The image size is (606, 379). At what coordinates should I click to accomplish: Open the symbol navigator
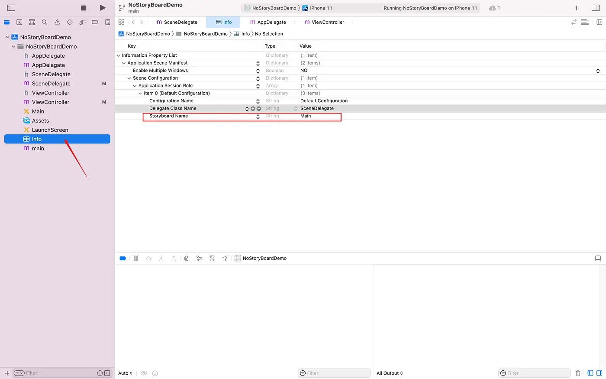(x=32, y=22)
